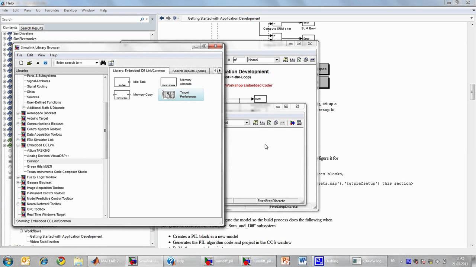This screenshot has width=476, height=267.
Task: Click the block description icon beside the binoculars
Action: pos(111,63)
